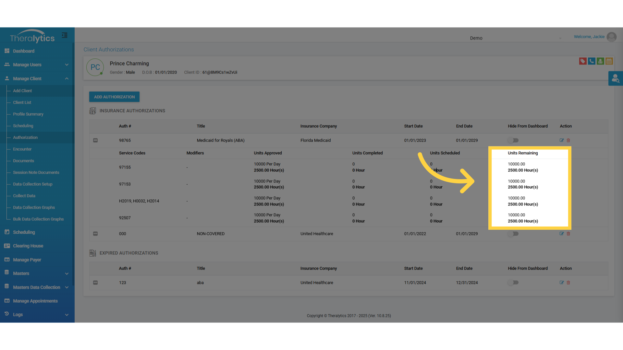Screen dimensions: 623x350
Task: Click the ADD AUTHORIZATION button
Action: pos(114,97)
